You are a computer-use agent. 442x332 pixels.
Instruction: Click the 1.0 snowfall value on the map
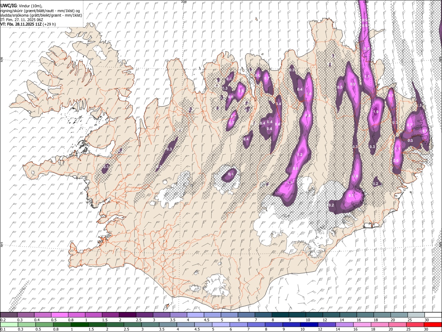[309, 94]
